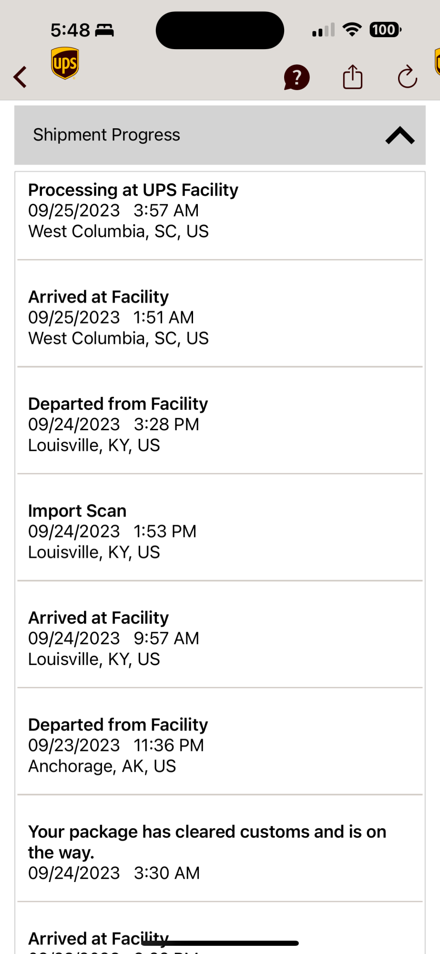Tap the refresh icon
Screen dimensions: 440x954
click(x=408, y=77)
